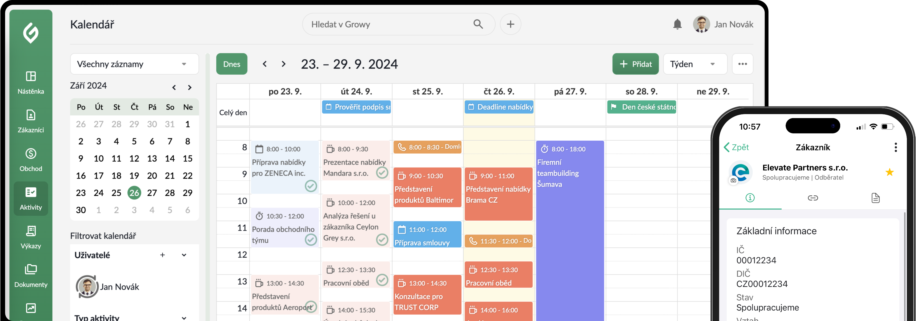
Task: Click the pá 27. 9. day header
Action: click(x=570, y=91)
